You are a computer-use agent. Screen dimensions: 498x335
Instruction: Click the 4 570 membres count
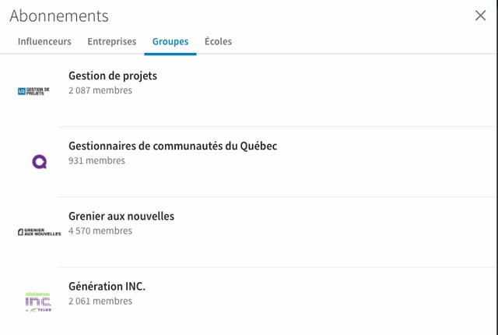tap(100, 231)
